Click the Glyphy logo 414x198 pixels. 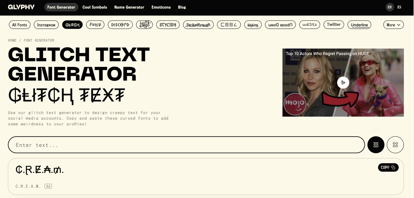(21, 7)
